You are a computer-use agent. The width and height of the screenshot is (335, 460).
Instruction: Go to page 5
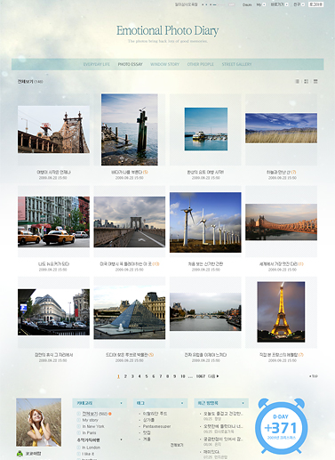pos(147,376)
